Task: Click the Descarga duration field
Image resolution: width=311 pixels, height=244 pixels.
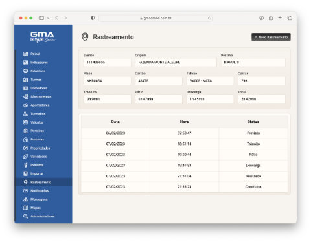Action: coord(210,99)
